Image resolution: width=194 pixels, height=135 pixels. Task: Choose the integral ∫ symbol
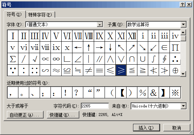[x=153, y=59]
